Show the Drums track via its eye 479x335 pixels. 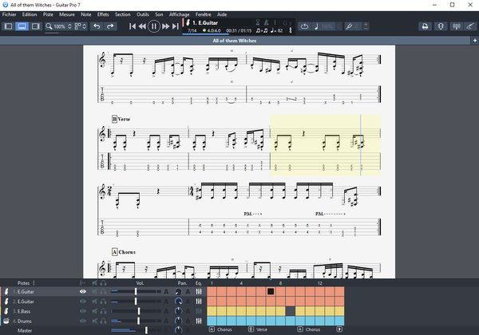click(x=83, y=321)
